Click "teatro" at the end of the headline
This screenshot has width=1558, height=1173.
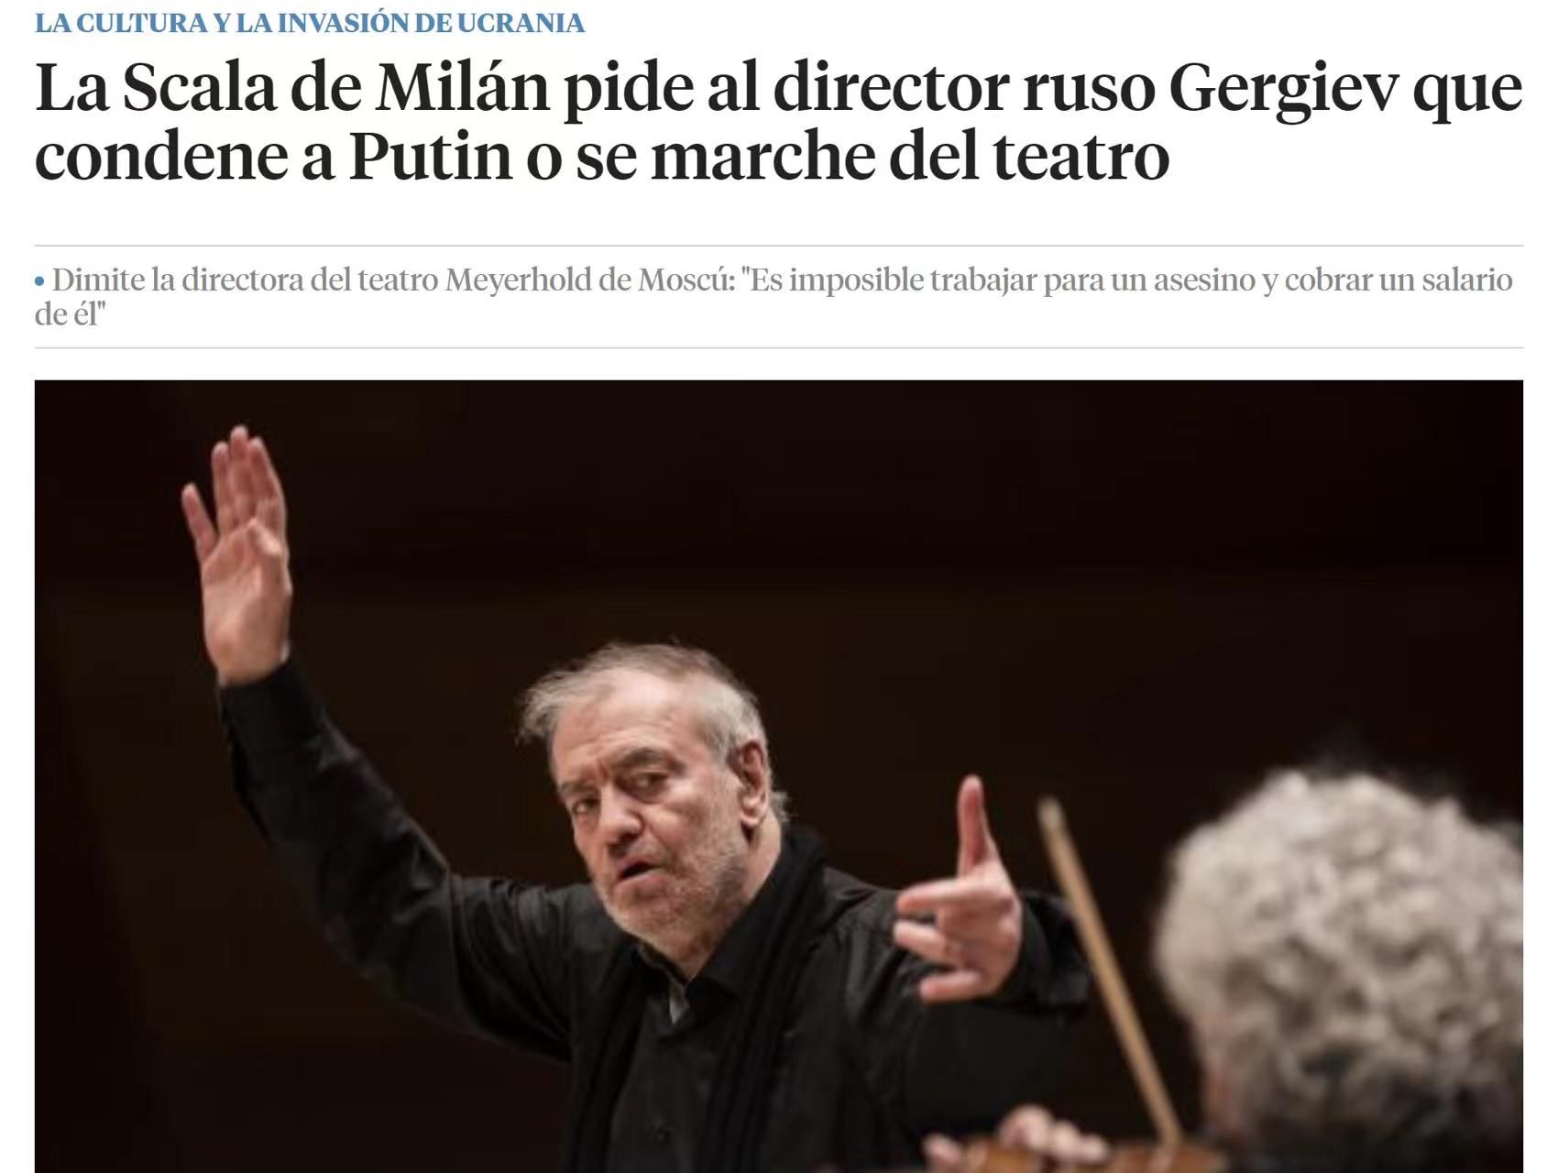pyautogui.click(x=1081, y=158)
